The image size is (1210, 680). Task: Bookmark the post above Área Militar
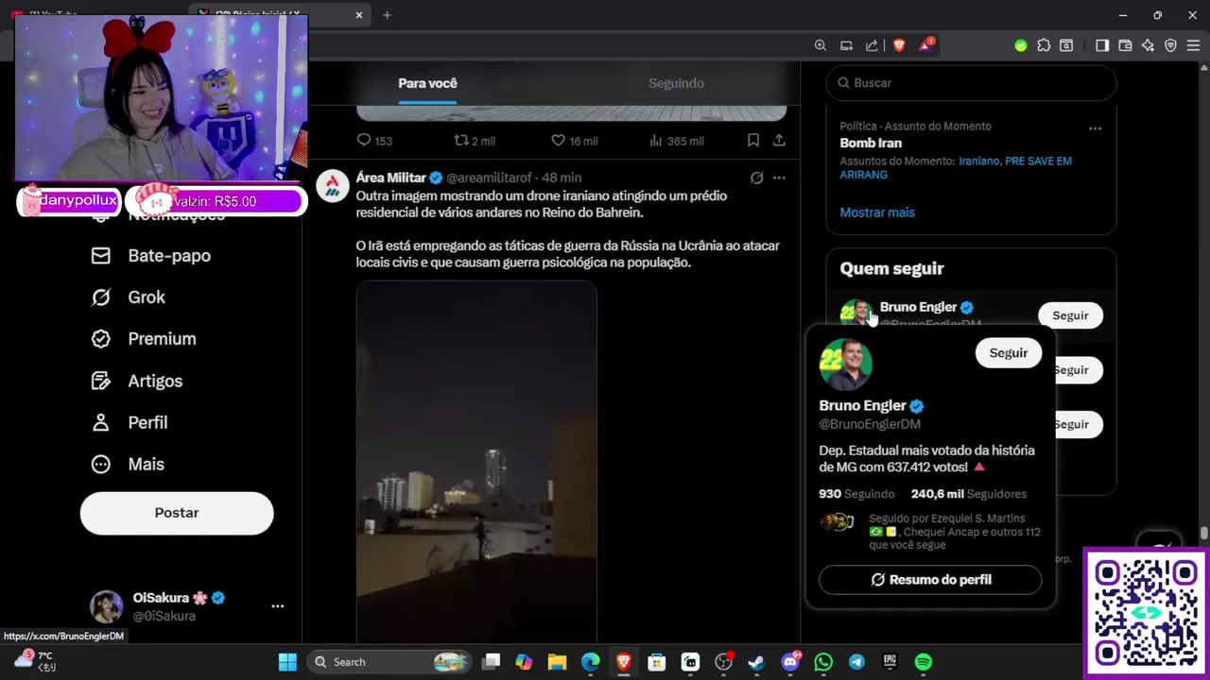pos(752,141)
